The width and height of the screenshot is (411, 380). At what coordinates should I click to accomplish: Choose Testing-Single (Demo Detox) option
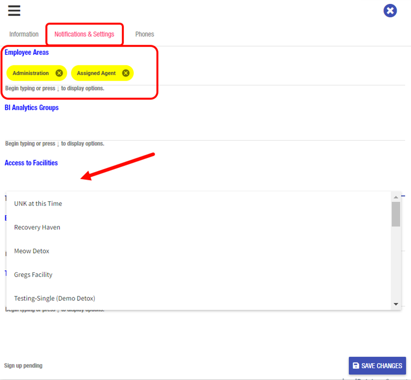point(55,298)
